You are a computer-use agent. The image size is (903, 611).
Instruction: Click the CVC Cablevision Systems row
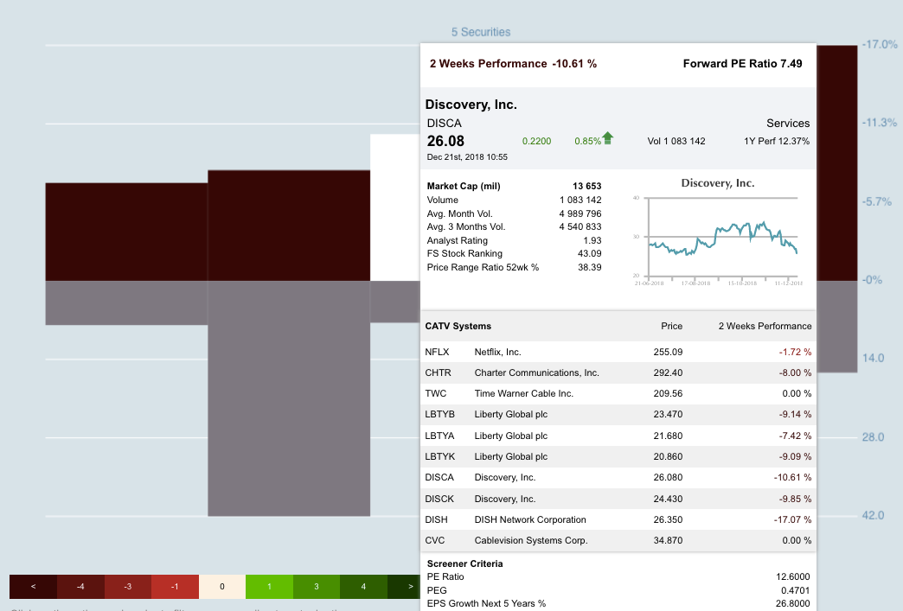618,540
